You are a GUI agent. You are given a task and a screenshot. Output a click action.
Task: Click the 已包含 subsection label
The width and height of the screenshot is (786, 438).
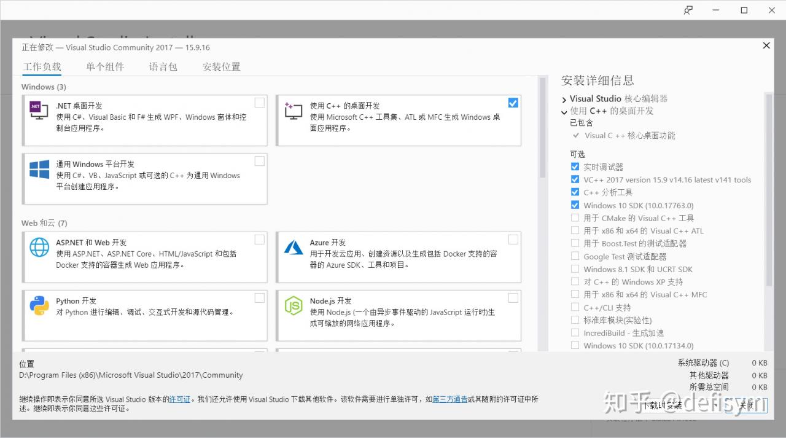click(582, 123)
